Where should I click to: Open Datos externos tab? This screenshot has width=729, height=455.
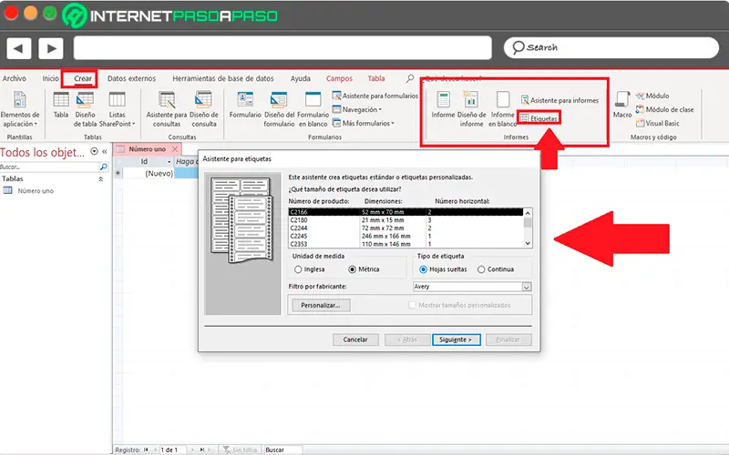pos(131,78)
